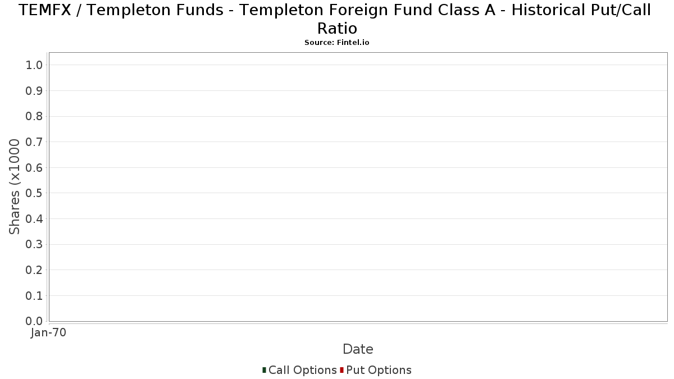Click the 0.0 y-axis tick label

click(34, 321)
